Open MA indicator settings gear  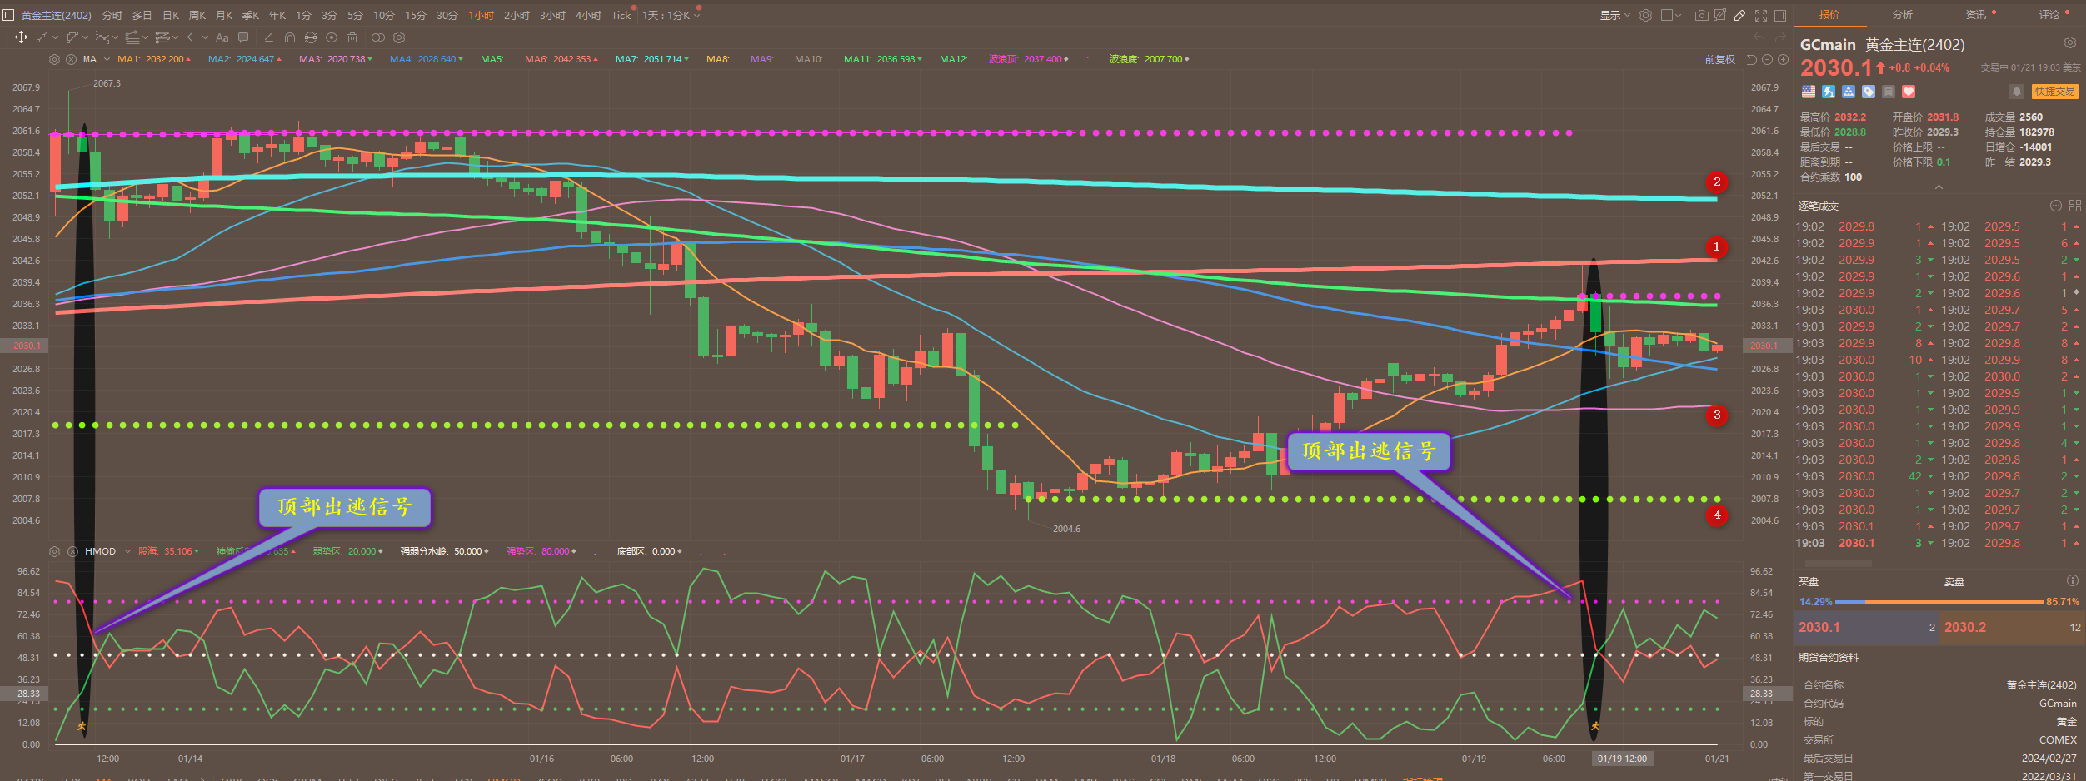54,60
